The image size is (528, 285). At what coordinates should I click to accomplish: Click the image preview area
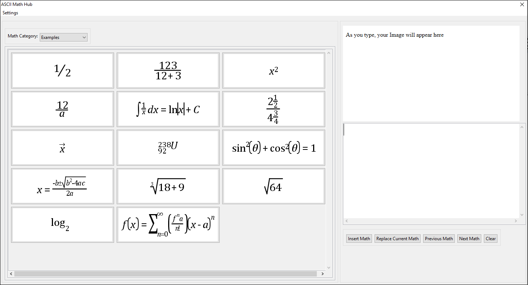431,73
